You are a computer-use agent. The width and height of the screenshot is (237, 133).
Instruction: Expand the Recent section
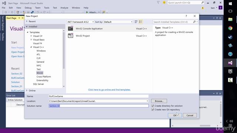(27, 21)
